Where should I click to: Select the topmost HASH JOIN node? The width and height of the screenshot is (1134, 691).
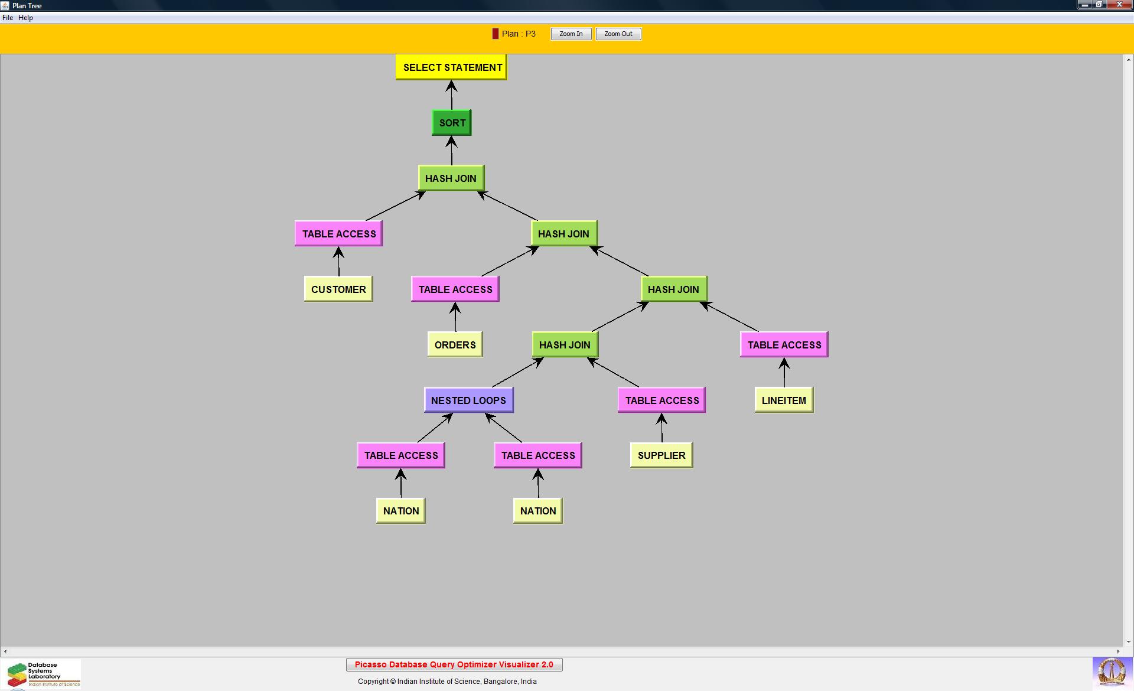coord(451,178)
